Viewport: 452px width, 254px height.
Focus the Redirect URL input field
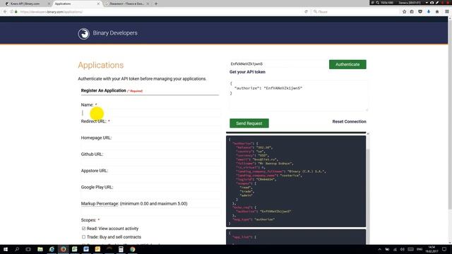click(x=150, y=129)
